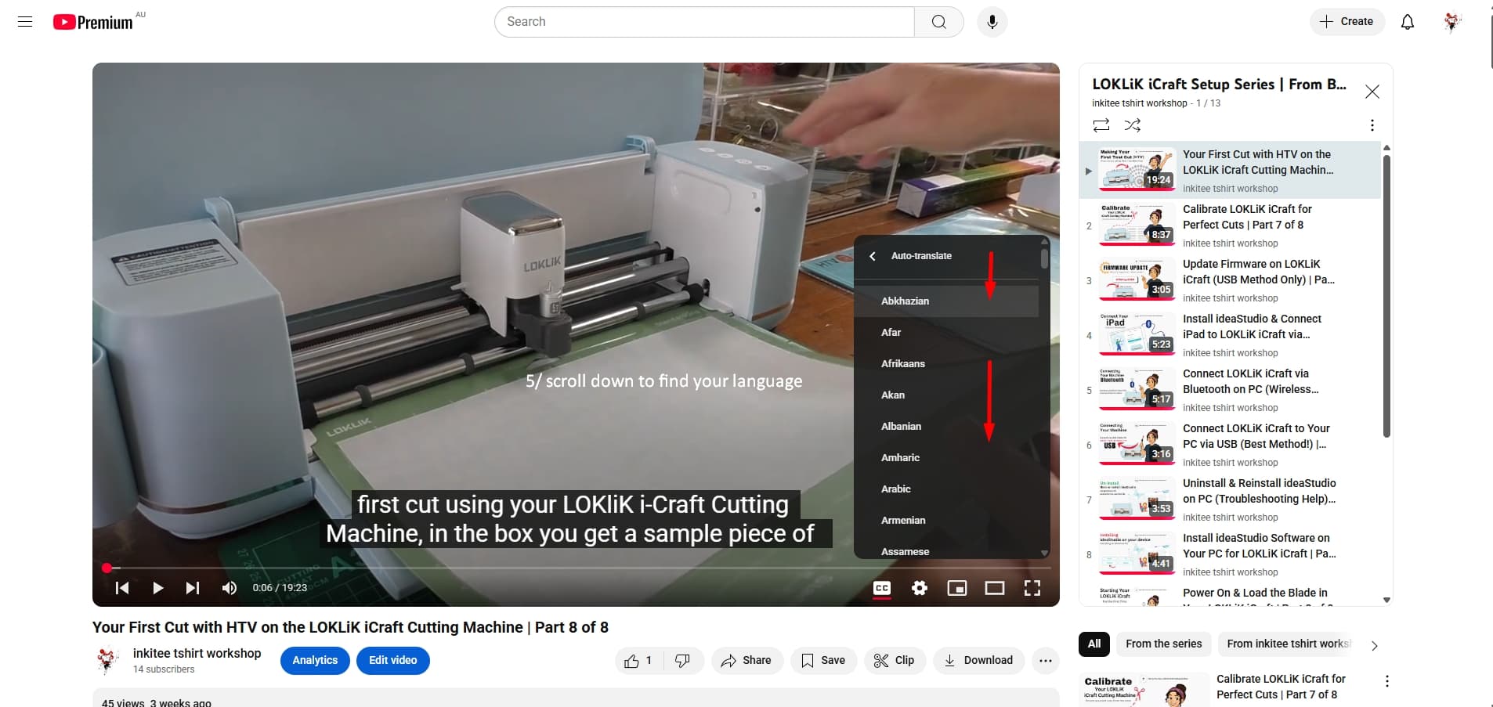Select Afar language
The width and height of the screenshot is (1493, 707).
point(946,333)
